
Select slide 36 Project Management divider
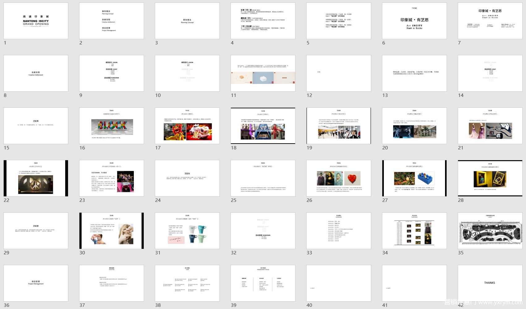click(x=36, y=283)
